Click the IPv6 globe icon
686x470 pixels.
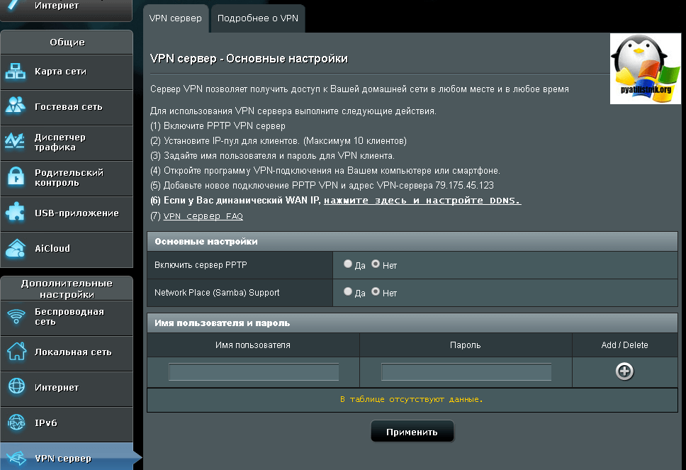(16, 423)
